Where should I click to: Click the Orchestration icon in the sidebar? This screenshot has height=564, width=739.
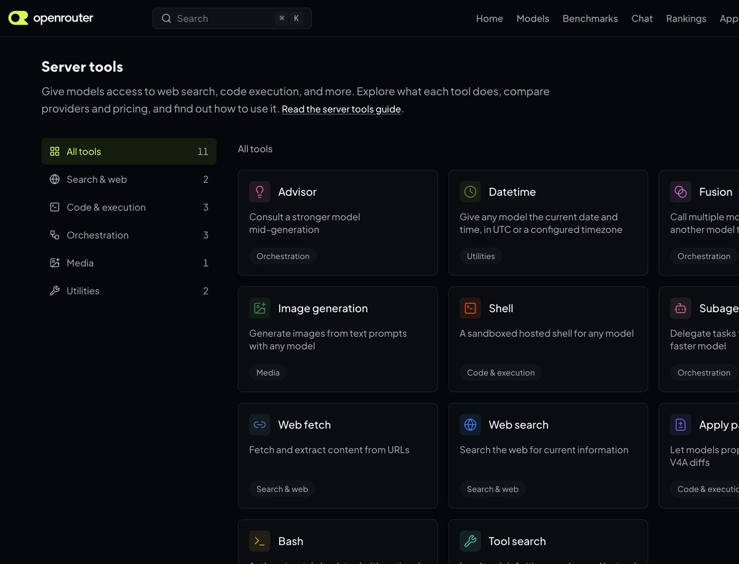pyautogui.click(x=55, y=235)
